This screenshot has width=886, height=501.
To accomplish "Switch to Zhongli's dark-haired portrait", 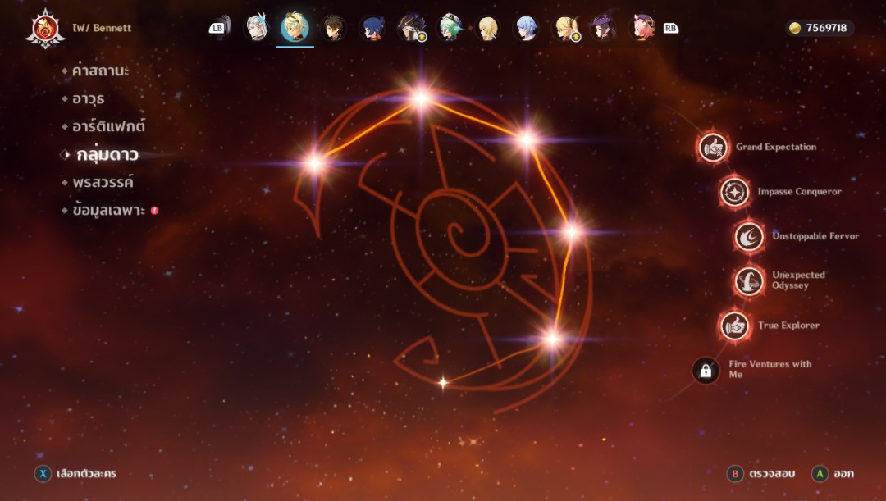I will [333, 28].
